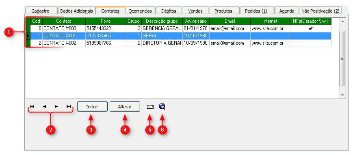This screenshot has width=353, height=155.
Task: Click the Incluir button
Action: 92,107
